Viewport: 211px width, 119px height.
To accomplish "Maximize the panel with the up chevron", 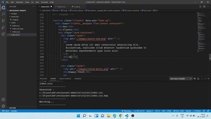I will tap(205, 79).
